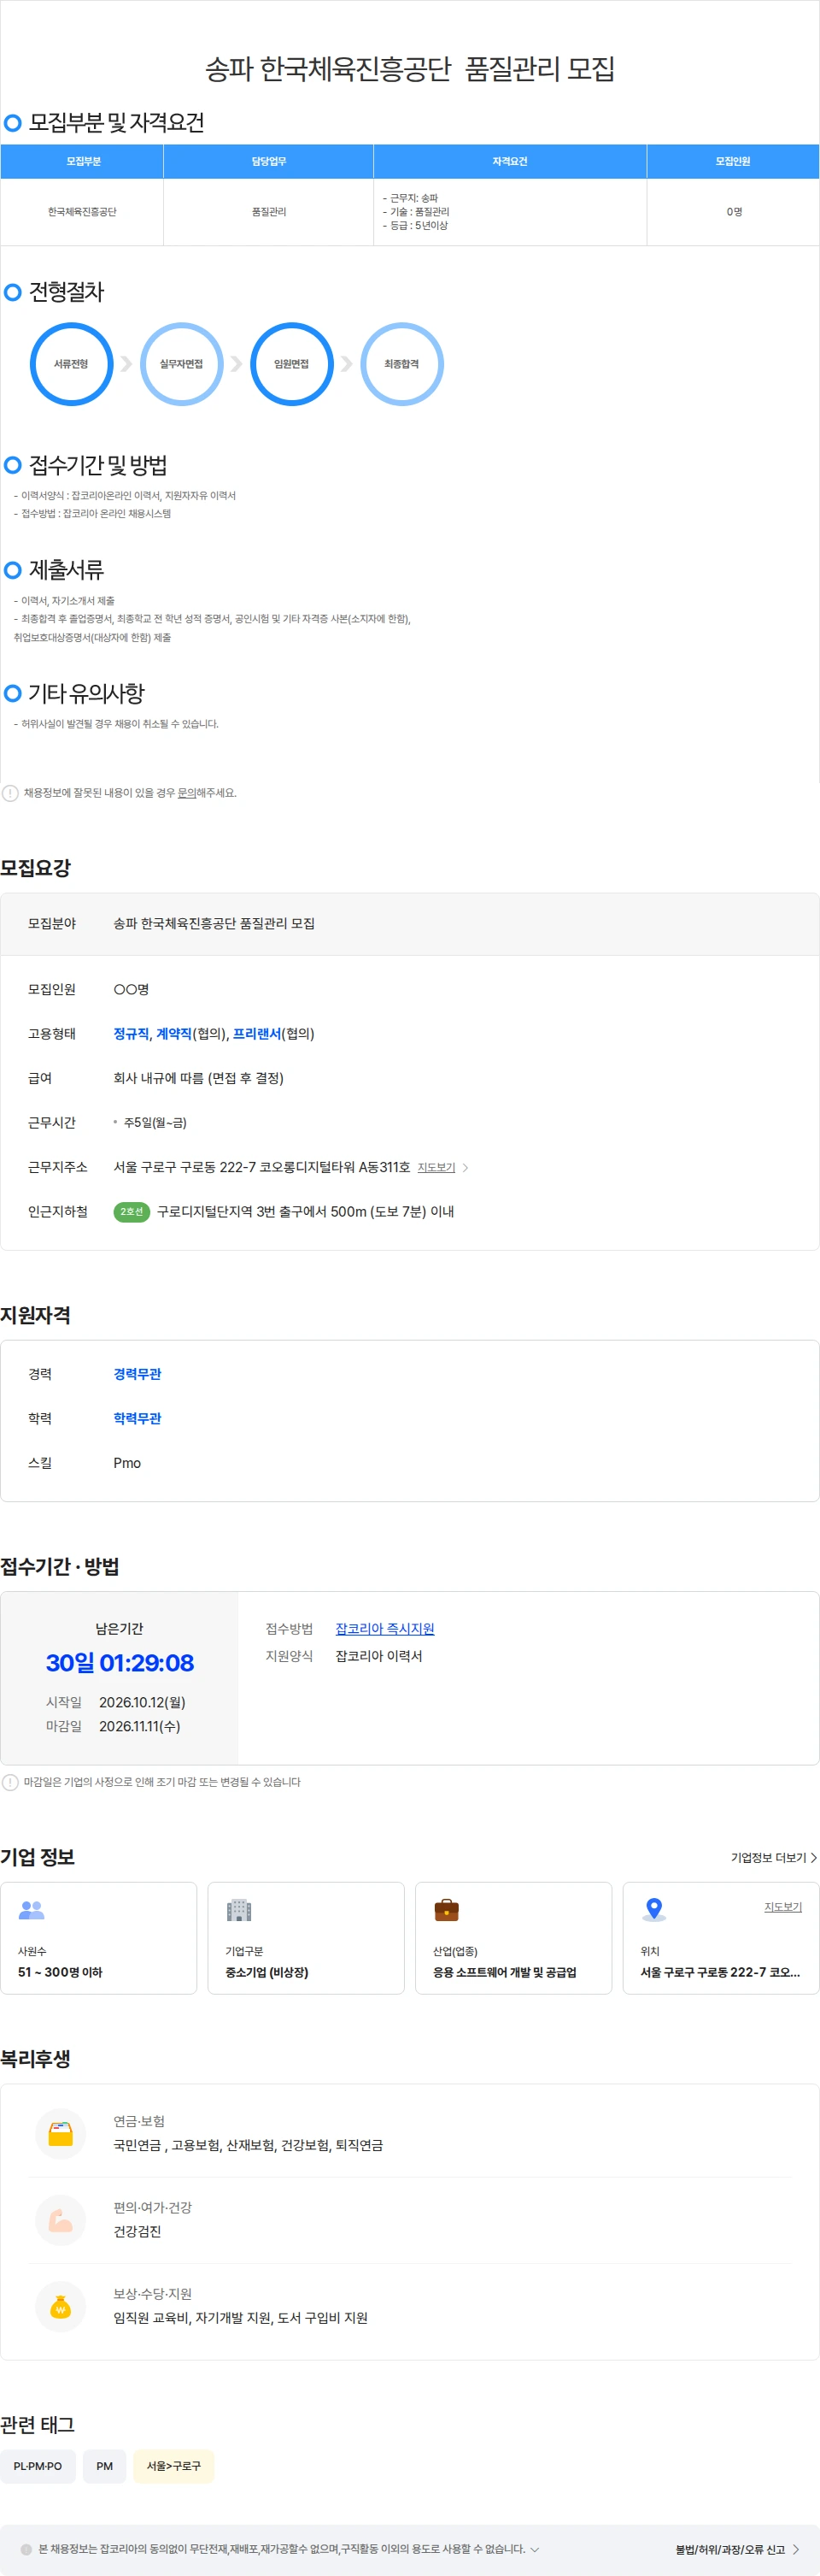Screen dimensions: 820x2576
Task: Open 지도보기 in the 위치 card
Action: point(783,1907)
